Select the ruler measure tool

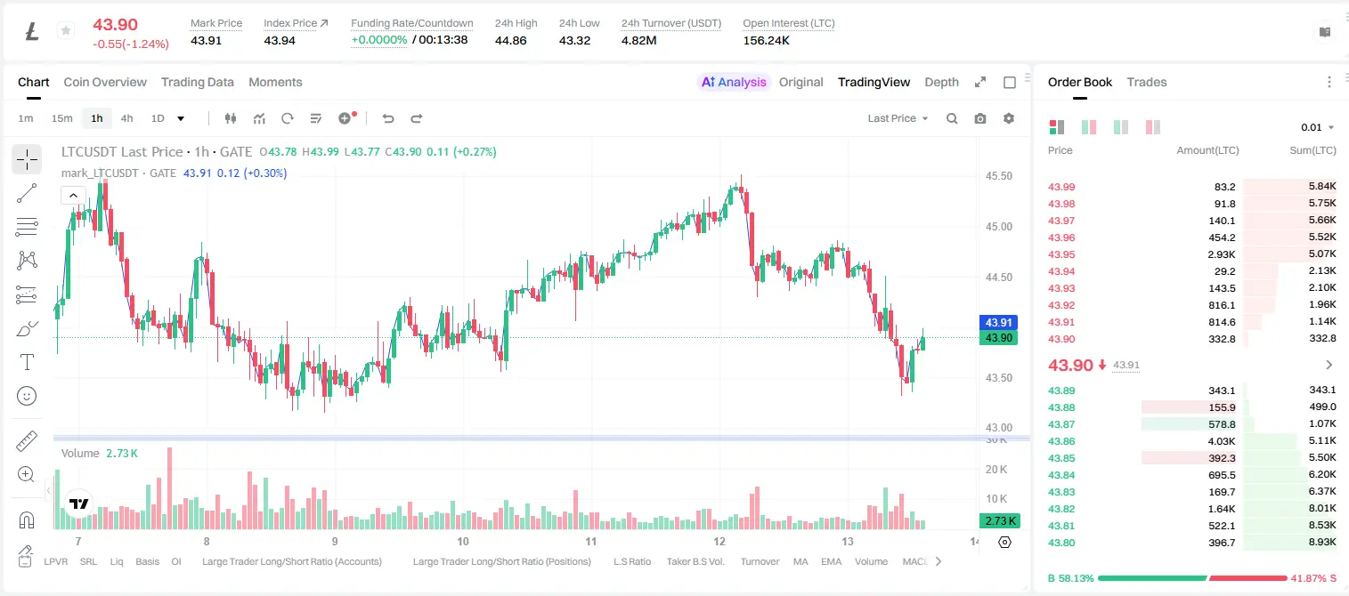27,440
